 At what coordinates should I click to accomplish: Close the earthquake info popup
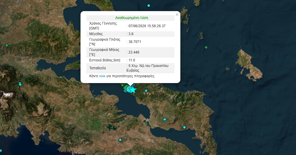[x=177, y=15]
